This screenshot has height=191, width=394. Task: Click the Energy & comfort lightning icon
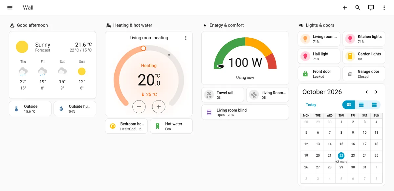(205, 25)
